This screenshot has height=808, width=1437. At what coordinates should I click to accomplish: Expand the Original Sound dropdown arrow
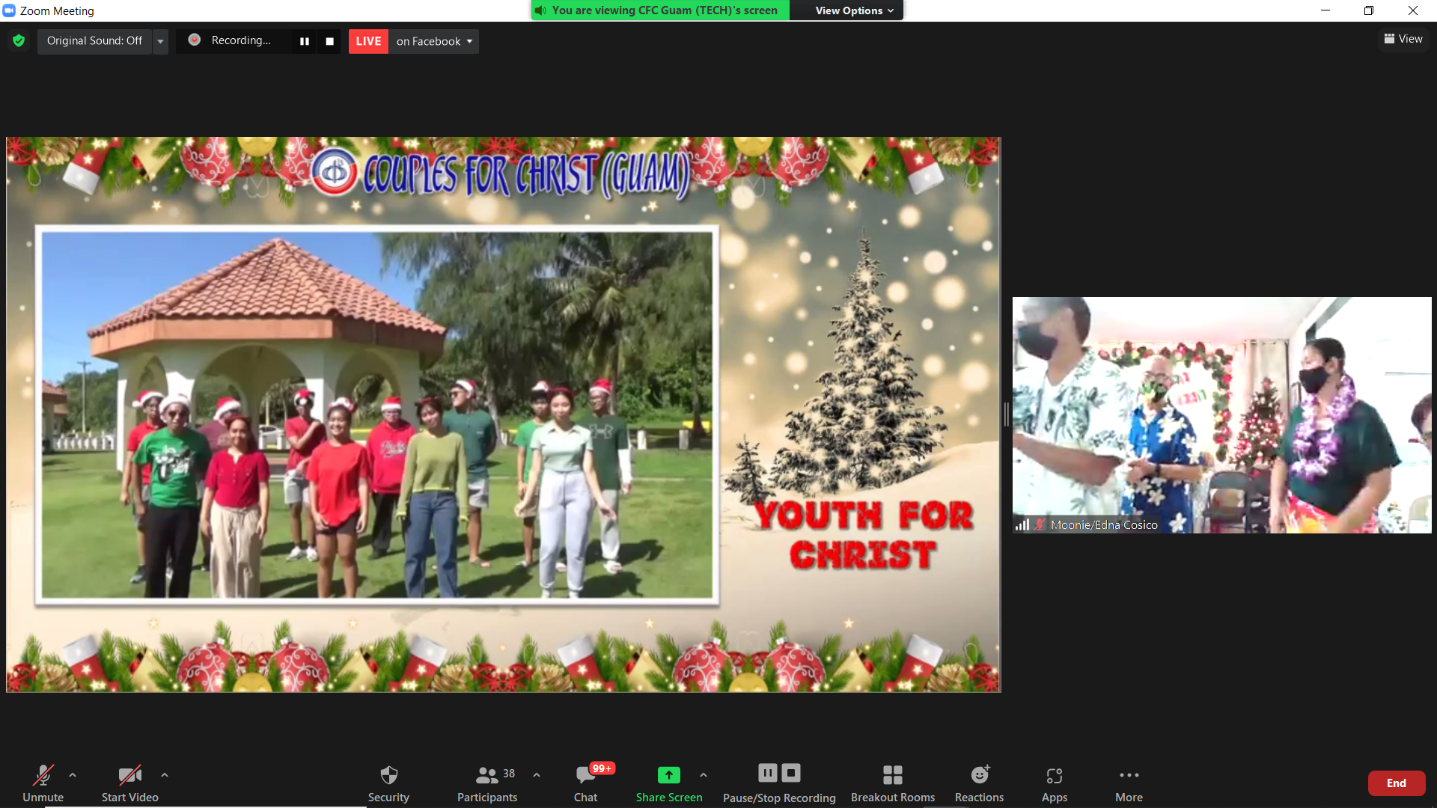pos(160,41)
